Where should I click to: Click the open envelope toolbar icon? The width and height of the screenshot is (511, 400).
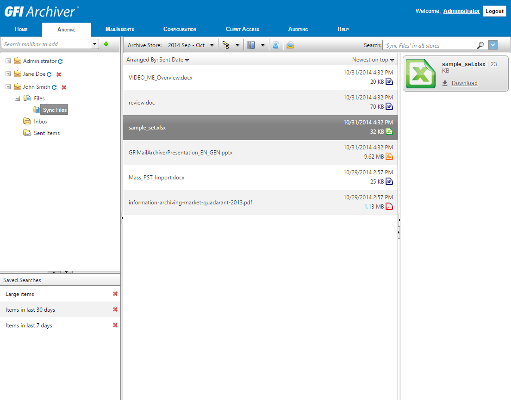click(290, 45)
